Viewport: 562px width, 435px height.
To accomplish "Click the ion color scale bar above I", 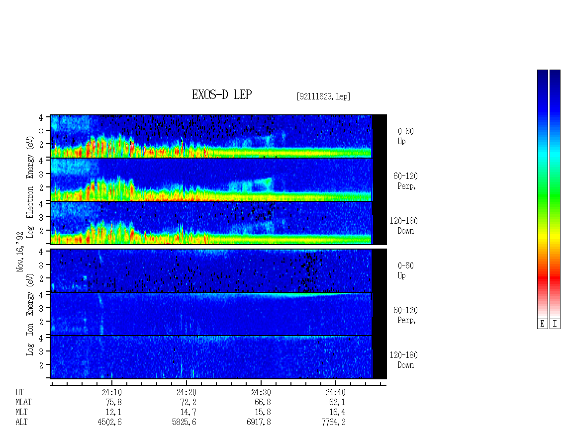I will click(x=555, y=194).
